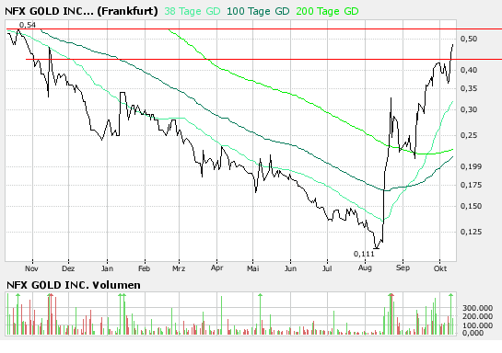Screen dimensions: 502x353
Task: Click the 0,54 high price label
Action: click(28, 25)
